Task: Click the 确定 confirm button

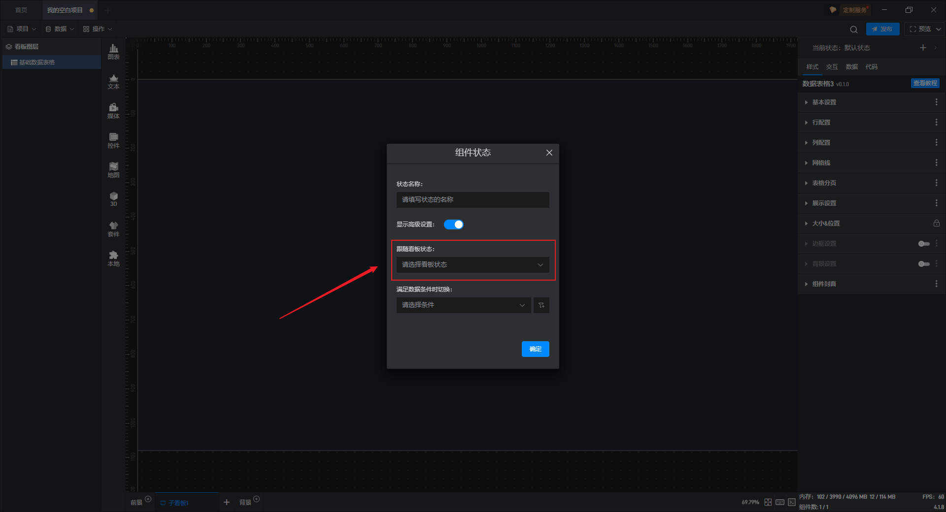Action: tap(536, 349)
